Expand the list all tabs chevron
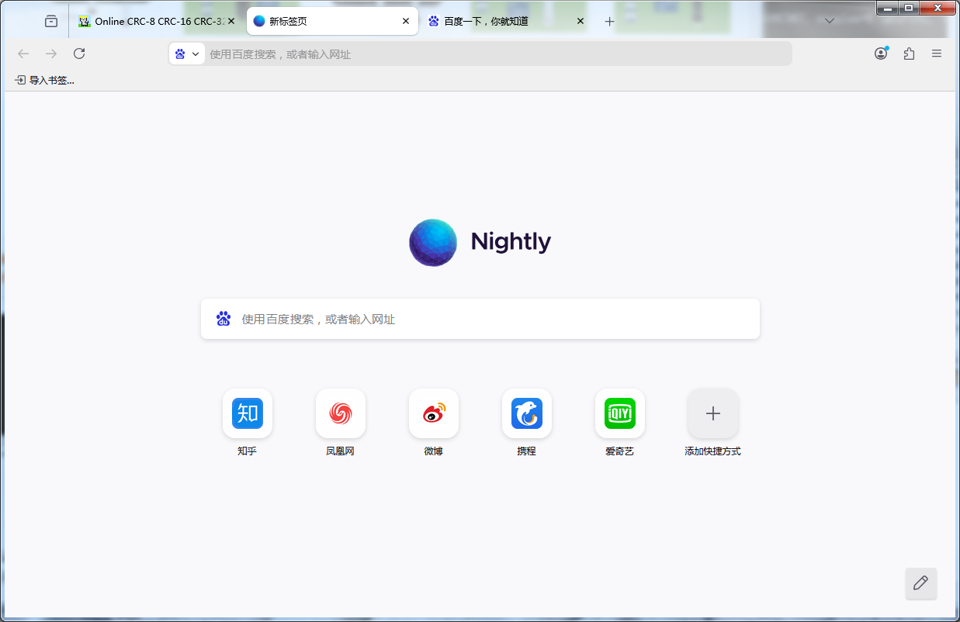The width and height of the screenshot is (960, 622). (x=829, y=21)
